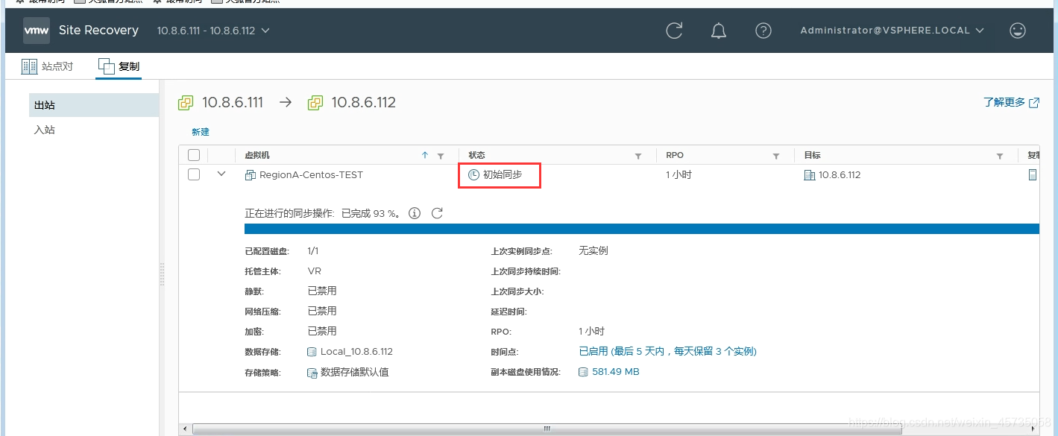Click the VR value next to 托管主体
Image resolution: width=1058 pixels, height=436 pixels.
[315, 271]
